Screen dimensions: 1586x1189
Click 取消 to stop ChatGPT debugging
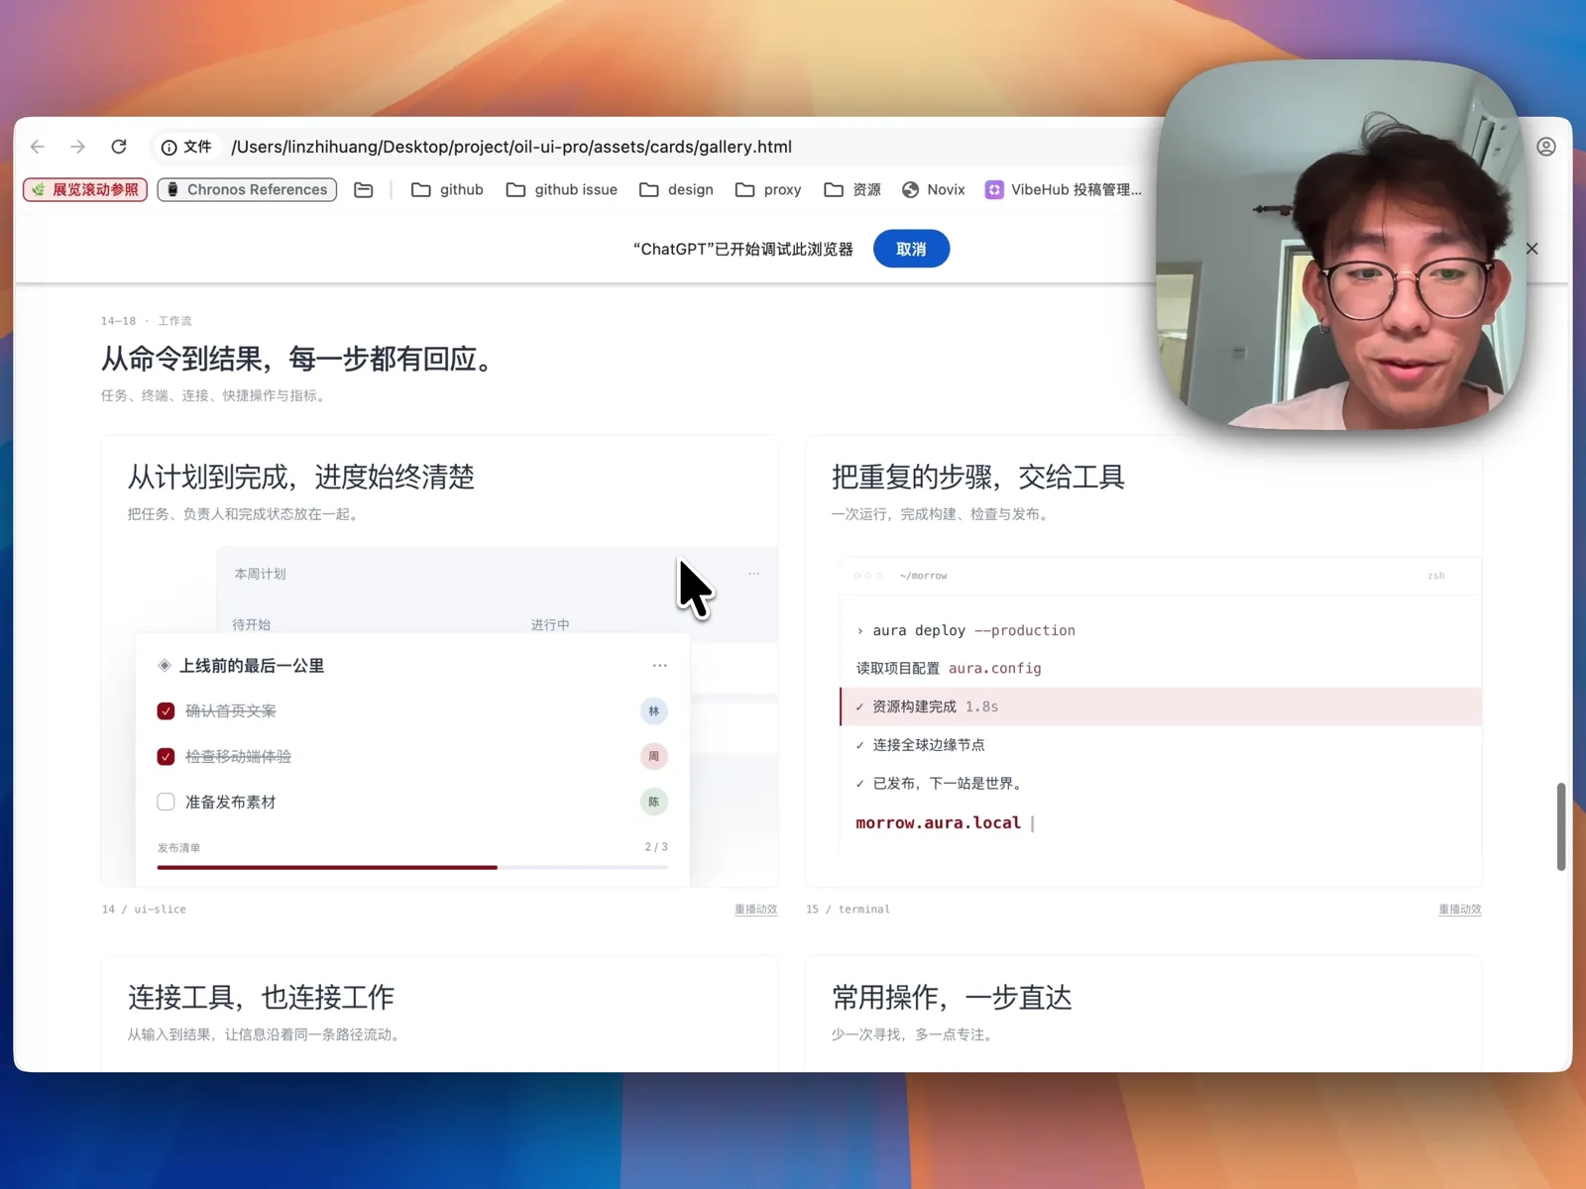(911, 249)
